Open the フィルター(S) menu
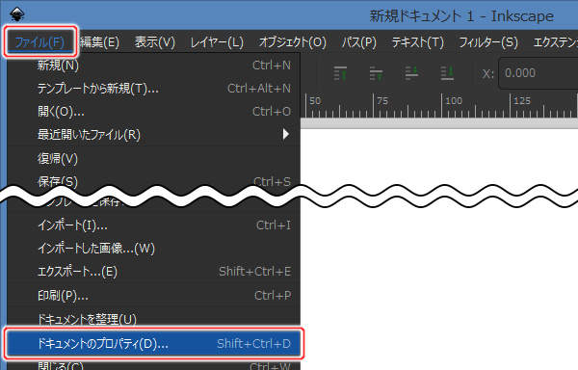The image size is (578, 370). coord(488,42)
